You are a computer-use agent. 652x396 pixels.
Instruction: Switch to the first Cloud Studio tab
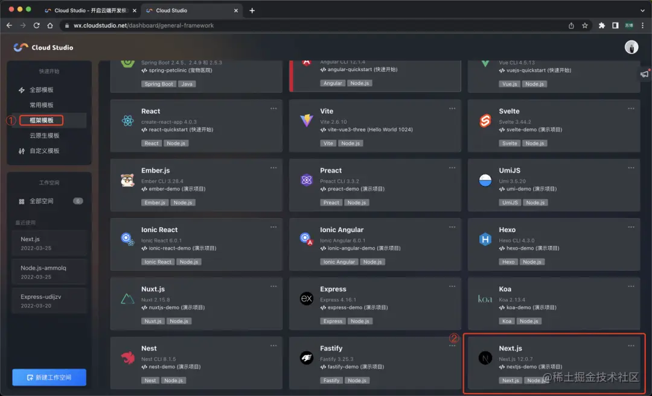coord(90,10)
